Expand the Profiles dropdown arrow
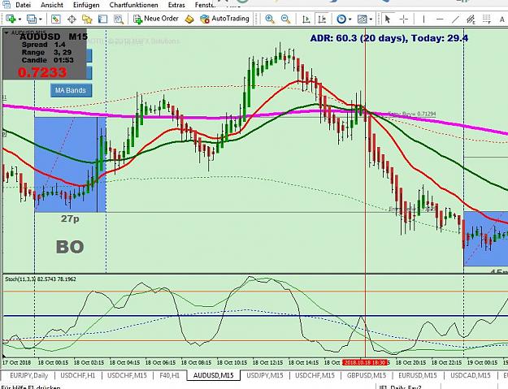The image size is (508, 389). [41, 19]
